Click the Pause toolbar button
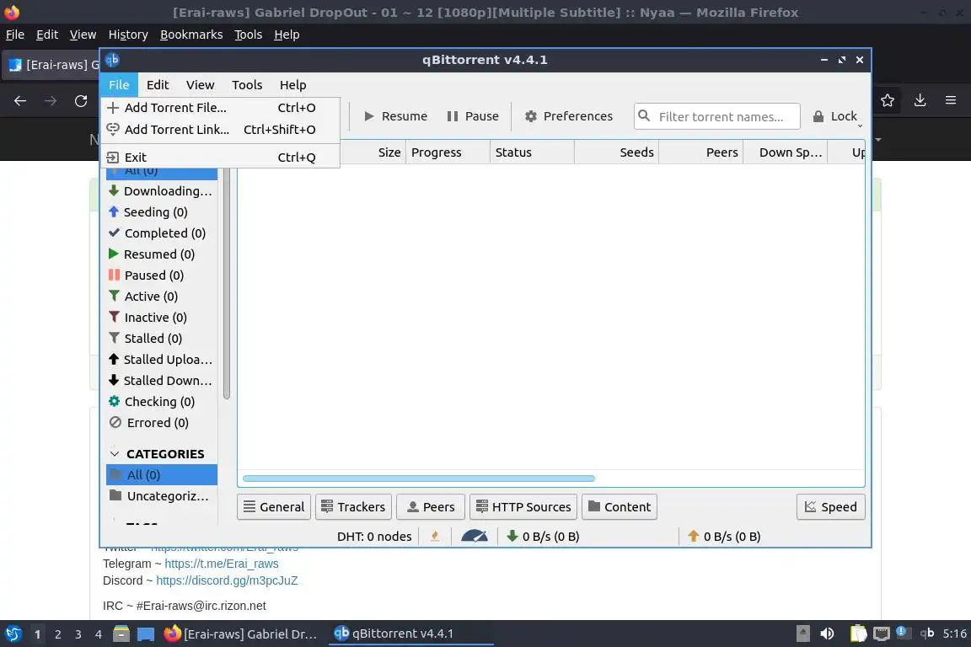This screenshot has height=647, width=971. point(473,116)
